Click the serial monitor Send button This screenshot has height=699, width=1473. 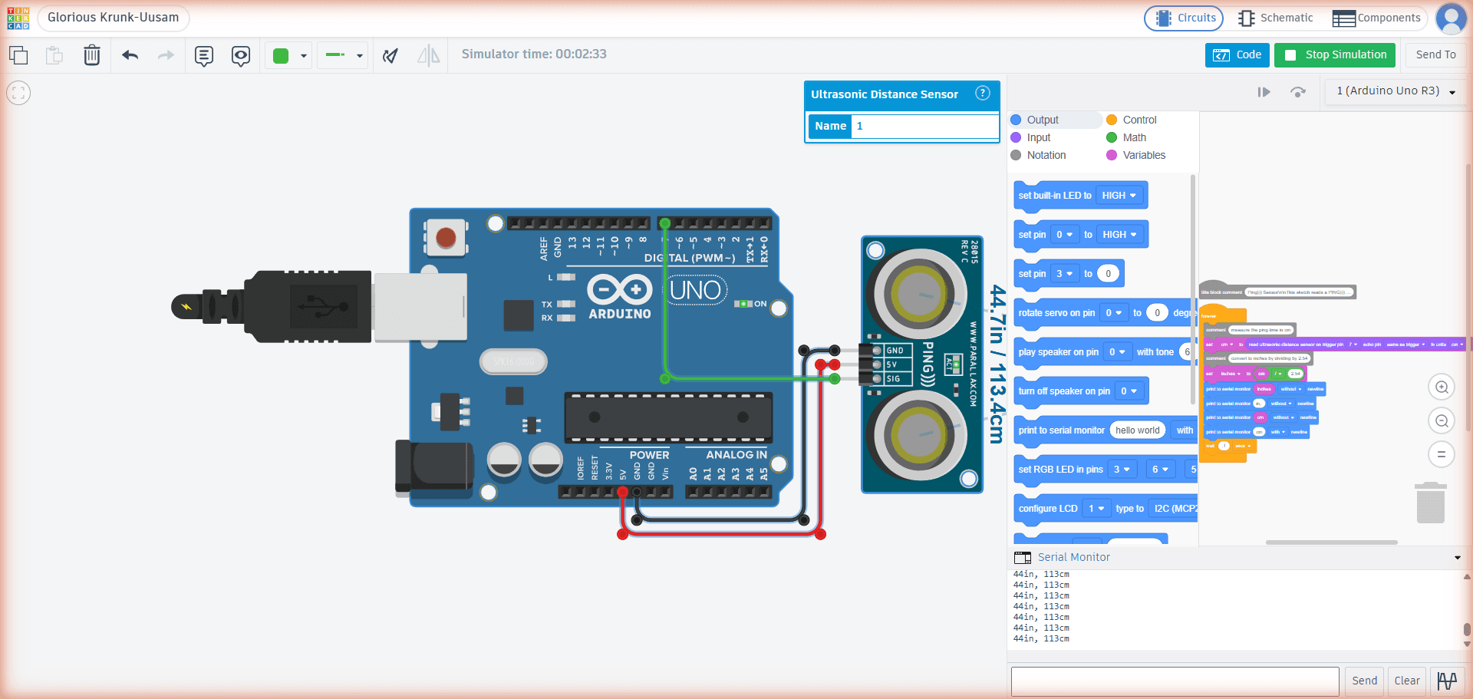tap(1364, 681)
